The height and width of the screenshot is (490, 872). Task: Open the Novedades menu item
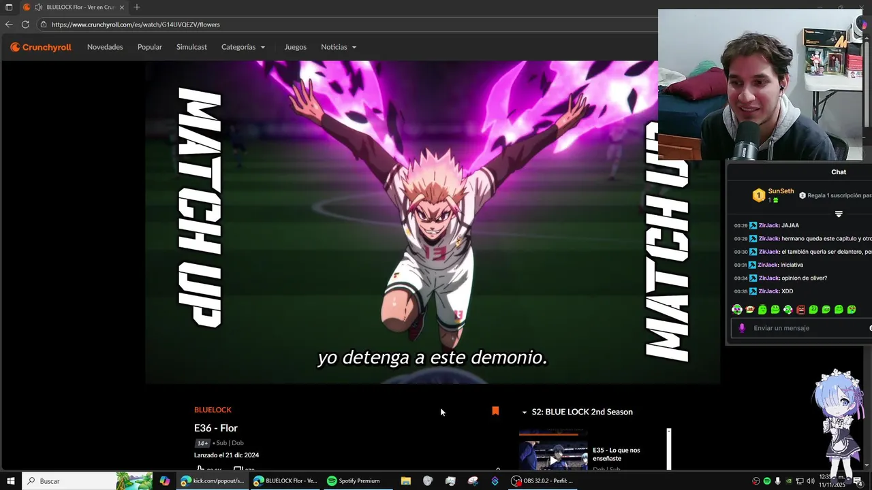(105, 47)
